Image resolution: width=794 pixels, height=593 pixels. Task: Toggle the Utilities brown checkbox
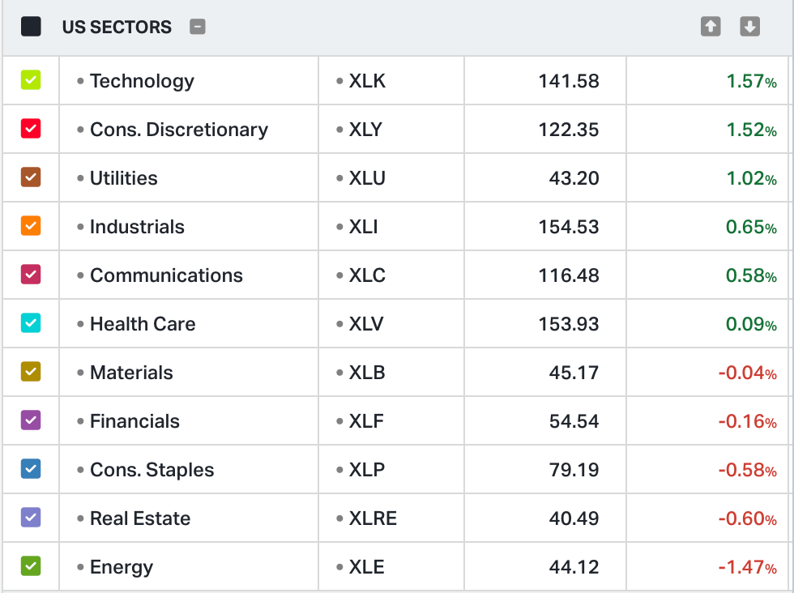point(31,177)
